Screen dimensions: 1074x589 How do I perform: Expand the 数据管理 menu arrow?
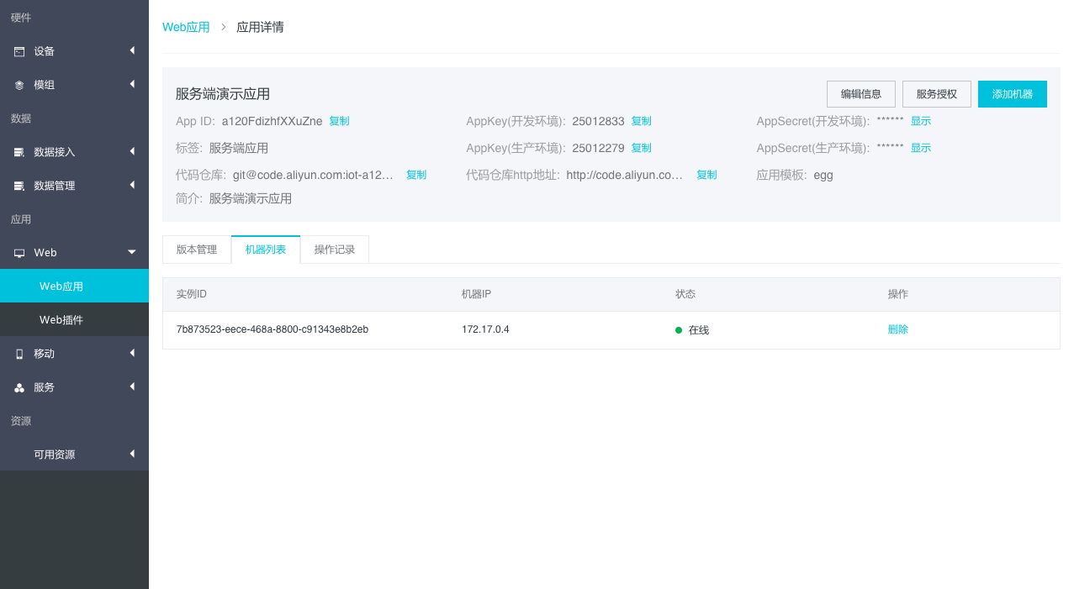(132, 185)
